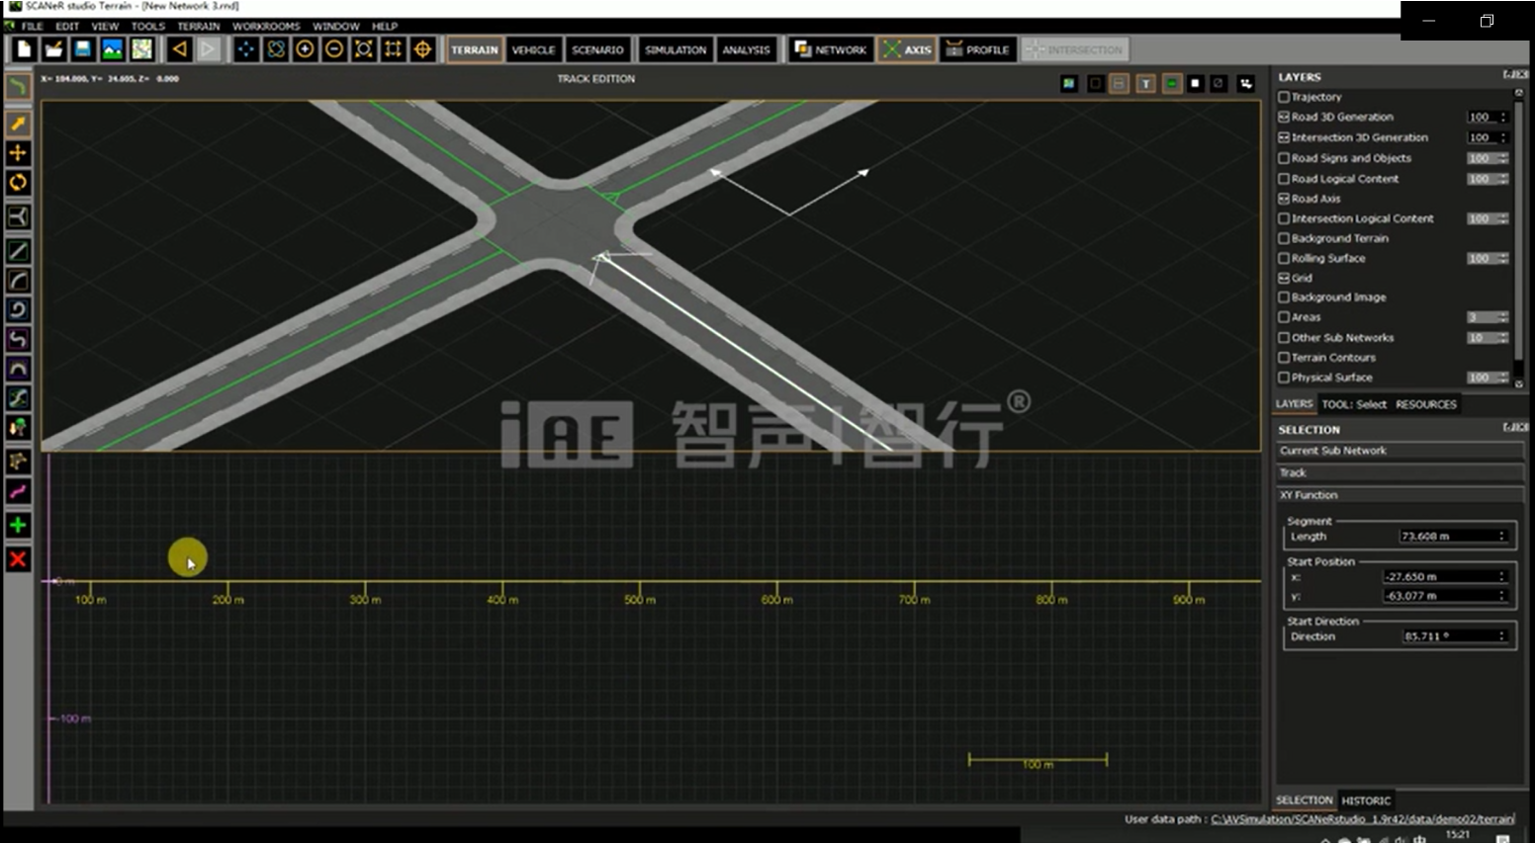Select the straight line segment tool

(x=18, y=251)
